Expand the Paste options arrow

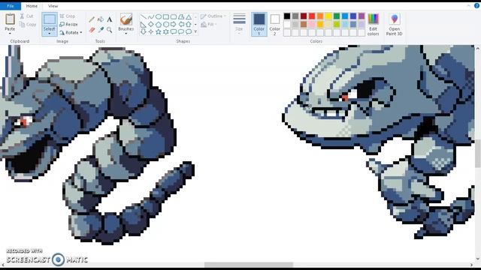tap(10, 33)
